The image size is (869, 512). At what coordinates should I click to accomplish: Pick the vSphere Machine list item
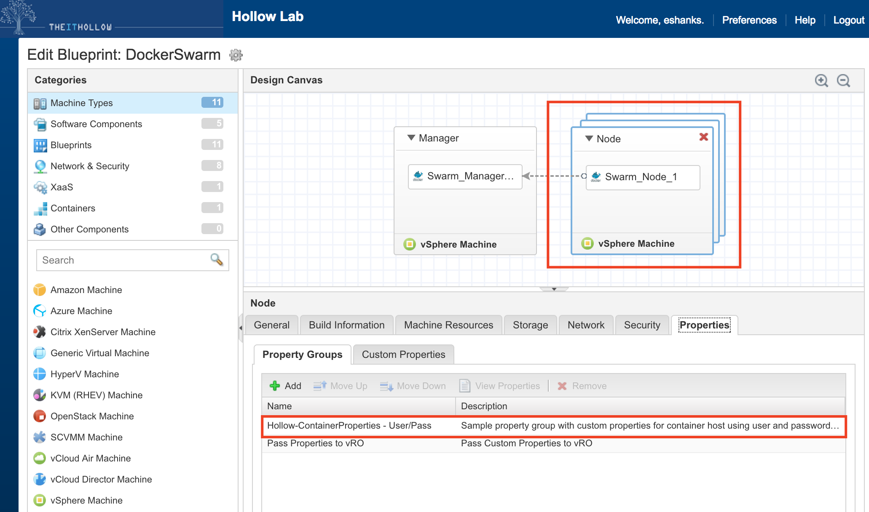tap(86, 500)
